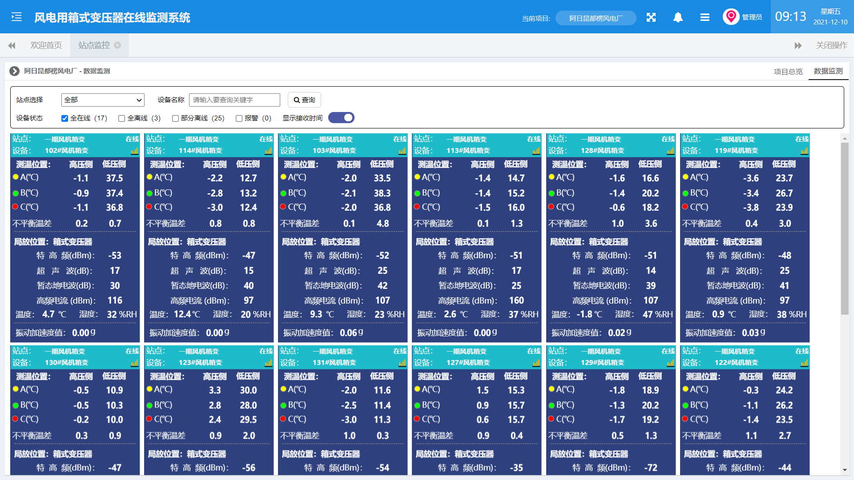Click the fullscreen expand icon
The height and width of the screenshot is (480, 854).
tap(650, 18)
